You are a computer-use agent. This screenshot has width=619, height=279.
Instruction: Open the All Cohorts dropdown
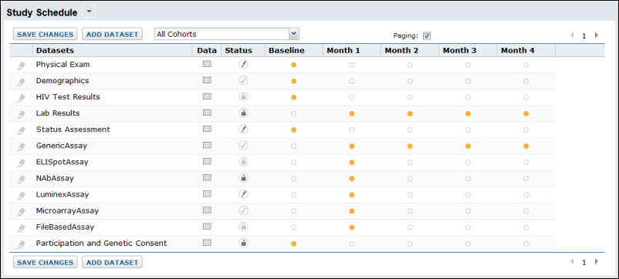pos(293,34)
